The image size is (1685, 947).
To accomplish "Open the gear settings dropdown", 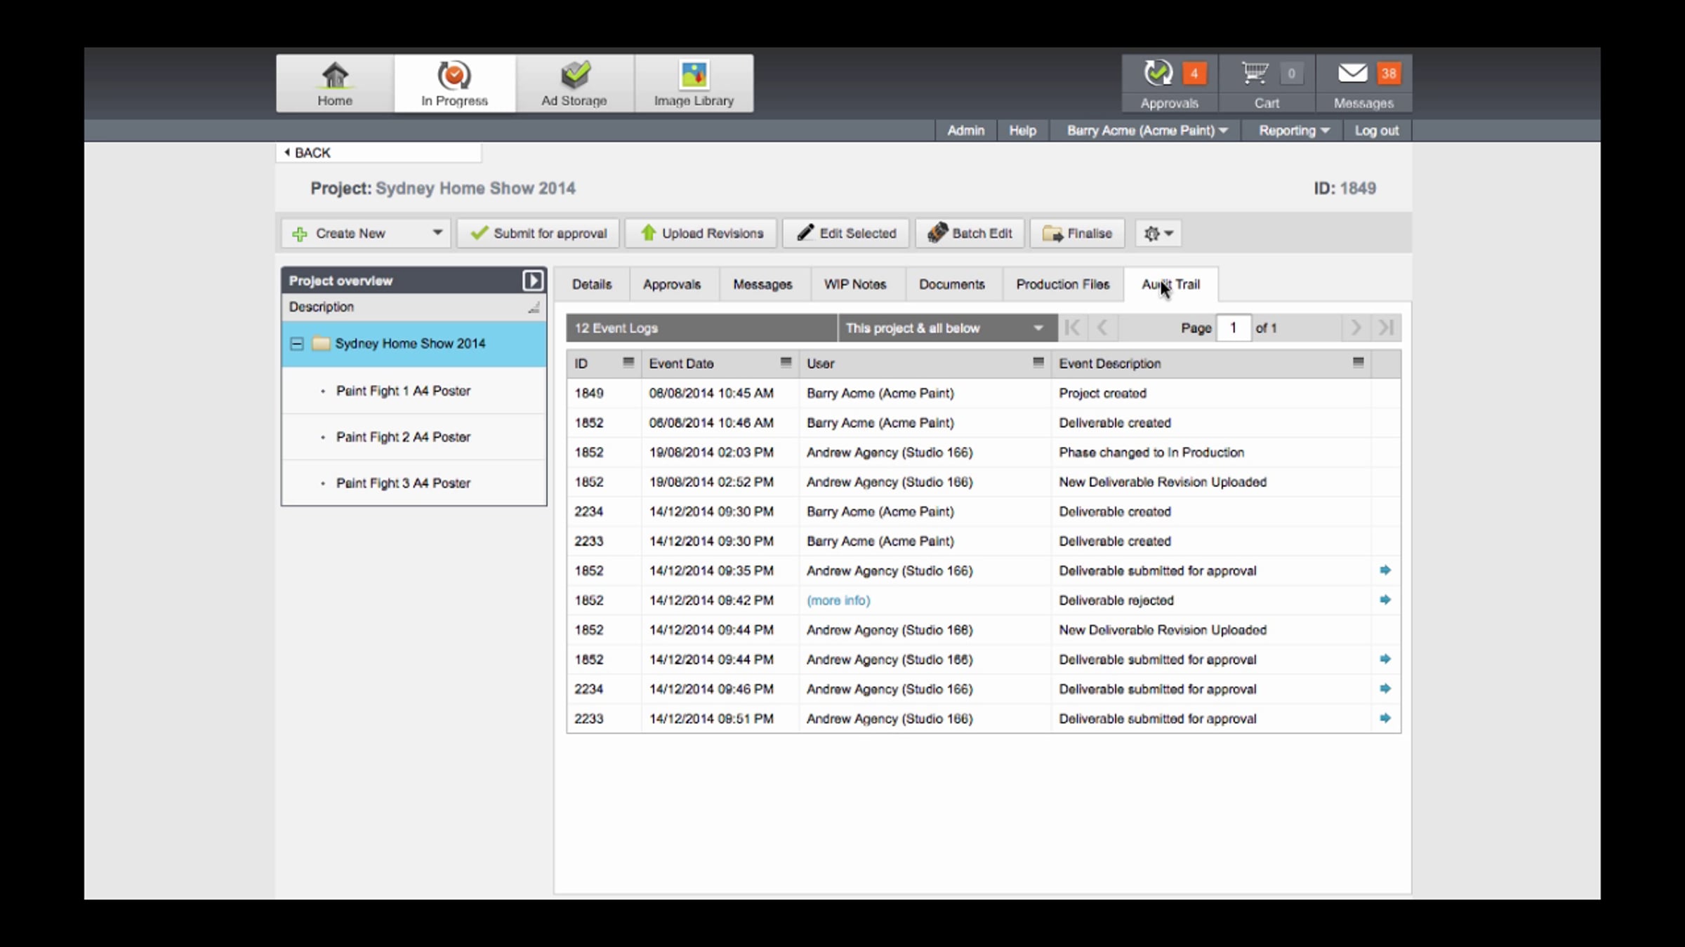I will 1158,234.
